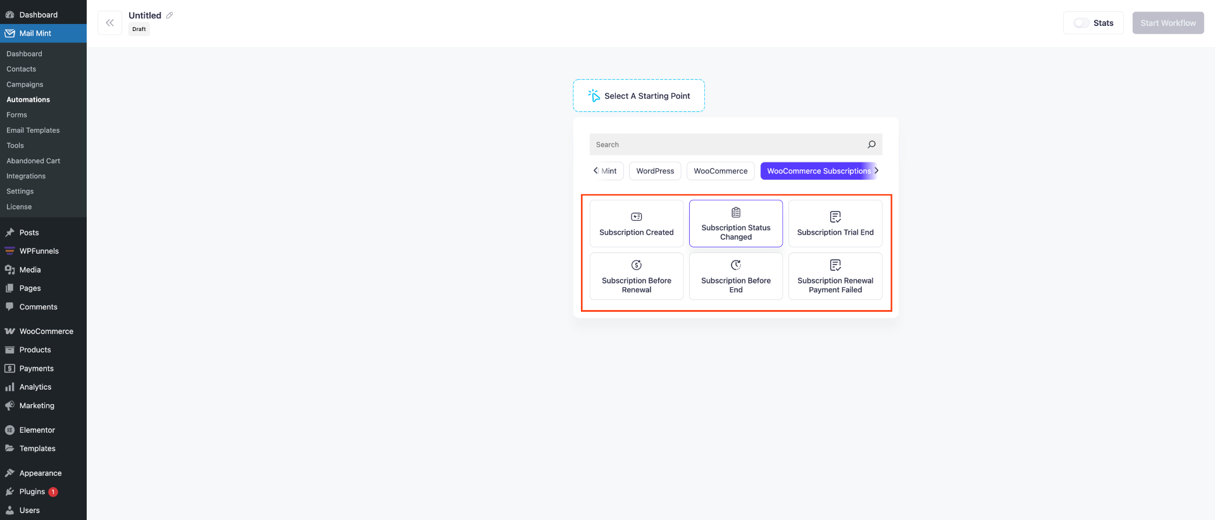Click the WooCommerce logo icon

tap(9, 331)
